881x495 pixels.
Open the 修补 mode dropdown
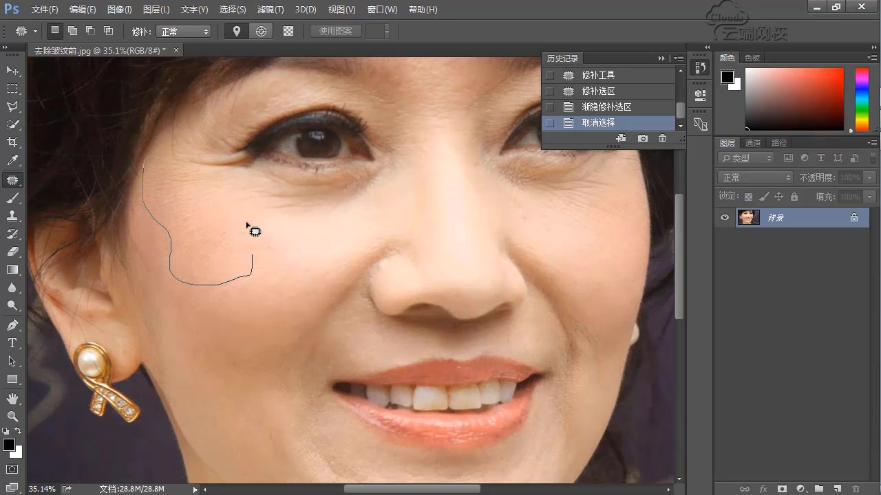(x=184, y=32)
